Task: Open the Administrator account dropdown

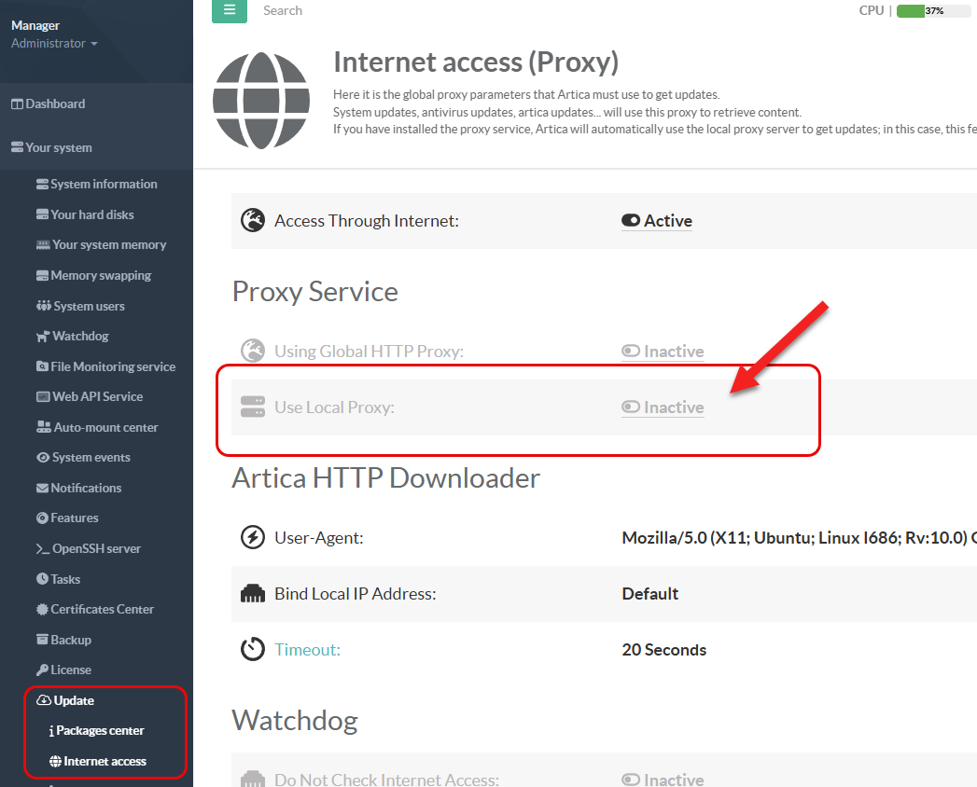Action: click(x=54, y=44)
